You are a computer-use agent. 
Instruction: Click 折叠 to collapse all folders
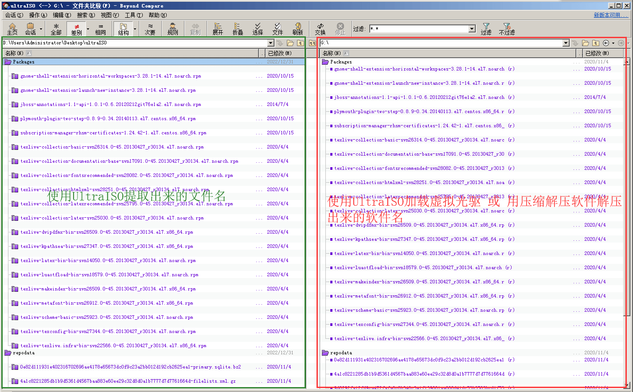click(x=238, y=29)
